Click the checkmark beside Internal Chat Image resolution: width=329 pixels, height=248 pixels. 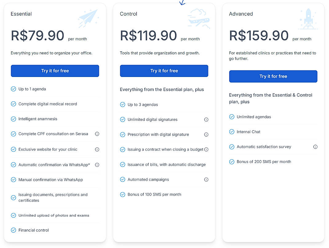pyautogui.click(x=232, y=132)
